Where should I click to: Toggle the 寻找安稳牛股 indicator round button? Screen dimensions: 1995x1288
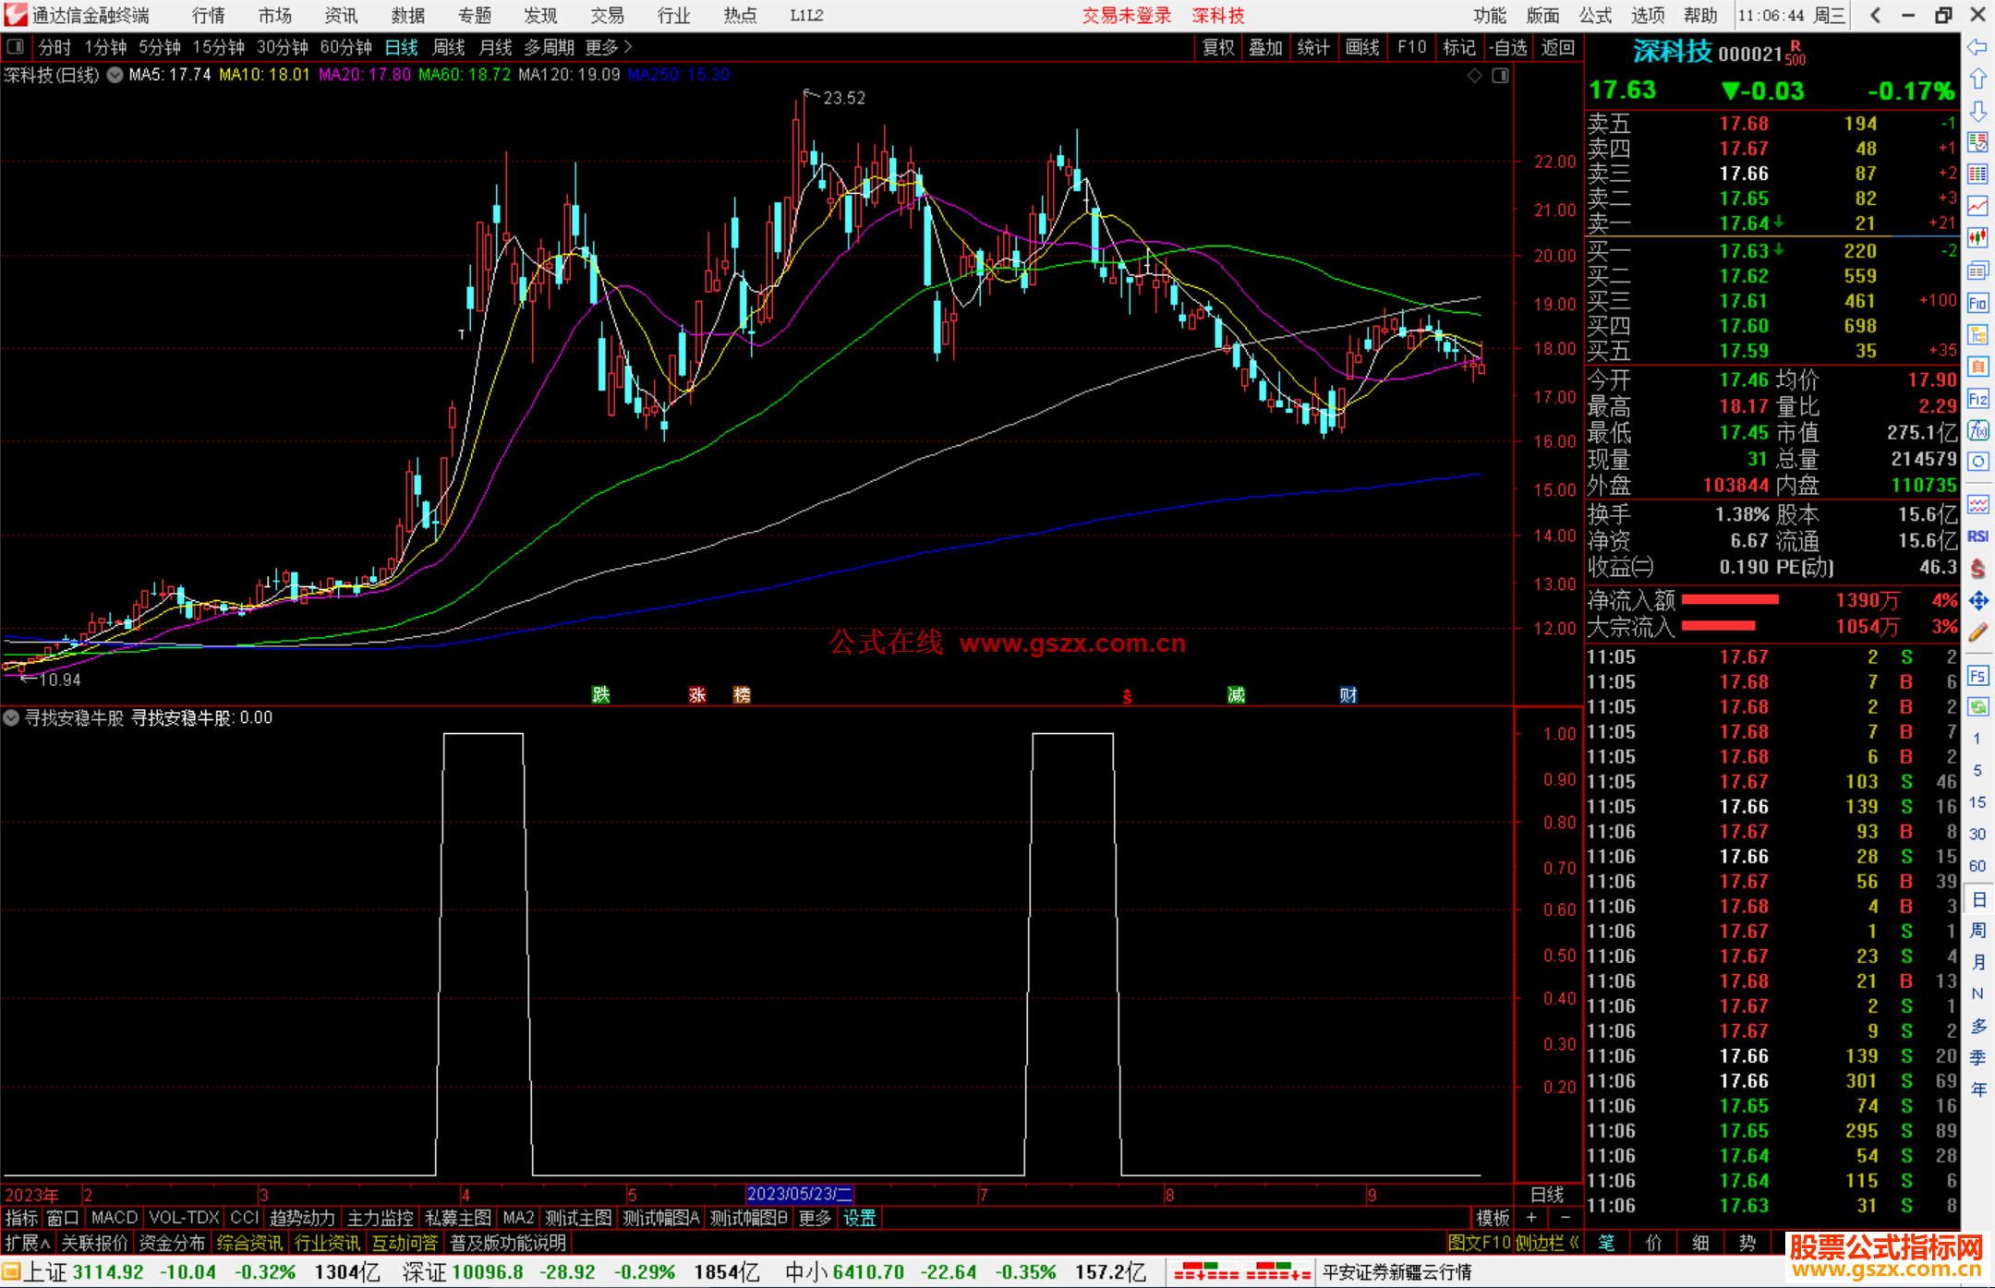(x=11, y=718)
